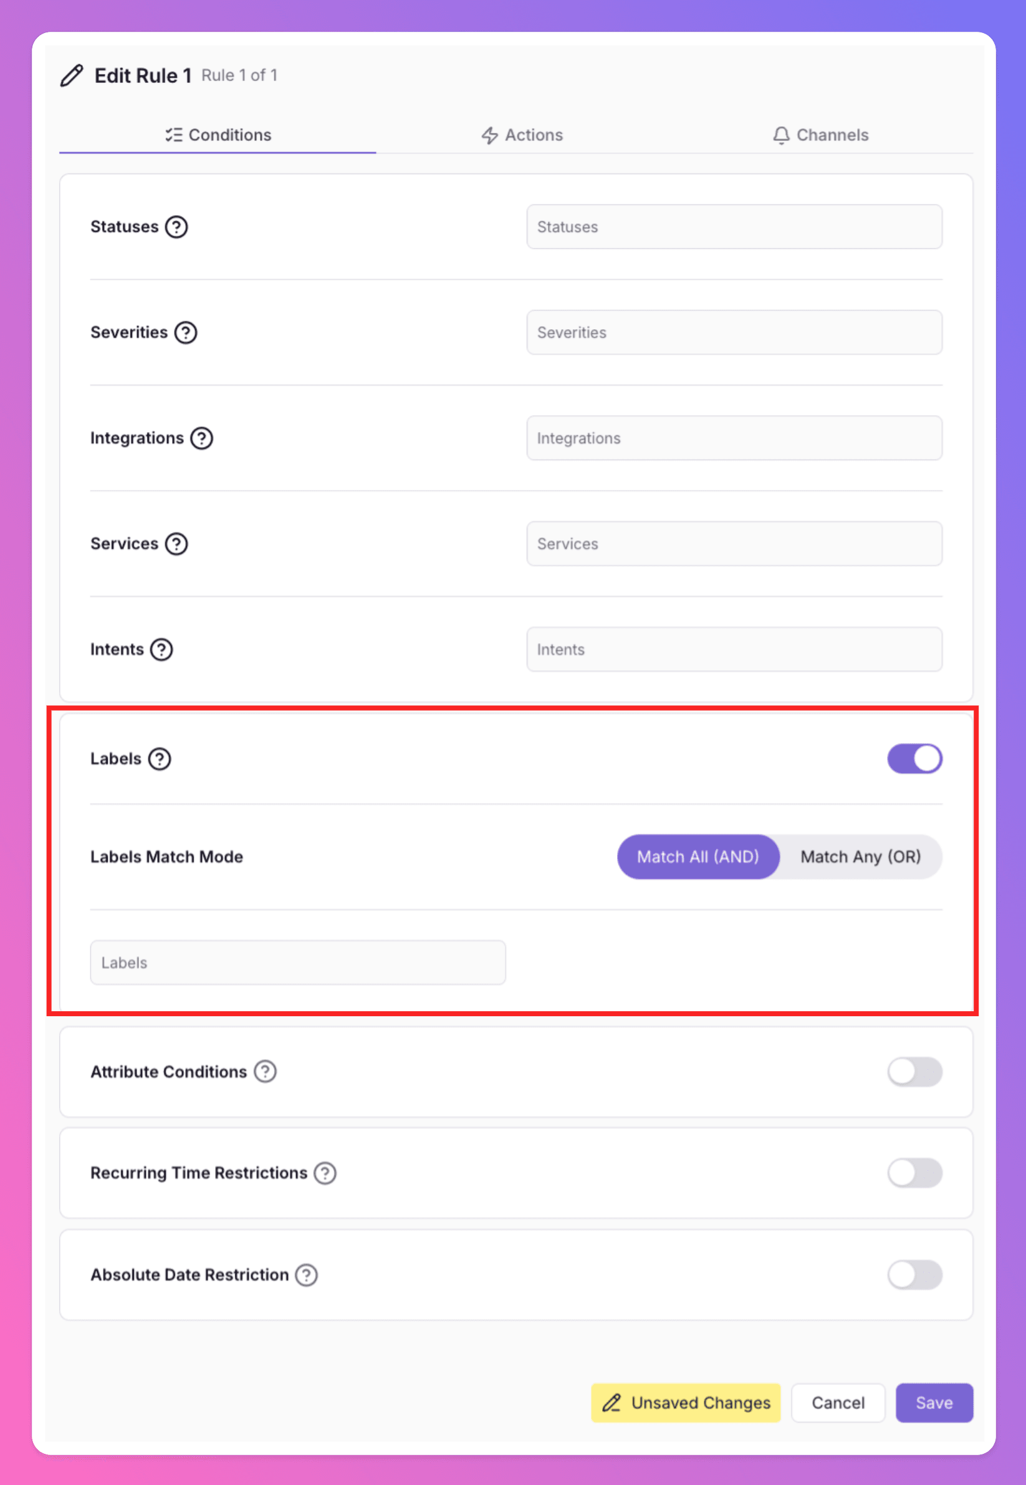Open the Integrations dropdown
The image size is (1026, 1485).
click(x=734, y=438)
